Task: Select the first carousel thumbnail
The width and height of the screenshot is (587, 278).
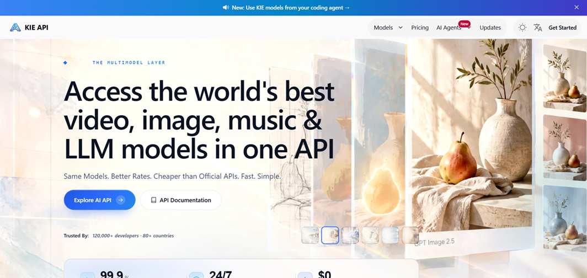Action: 310,236
